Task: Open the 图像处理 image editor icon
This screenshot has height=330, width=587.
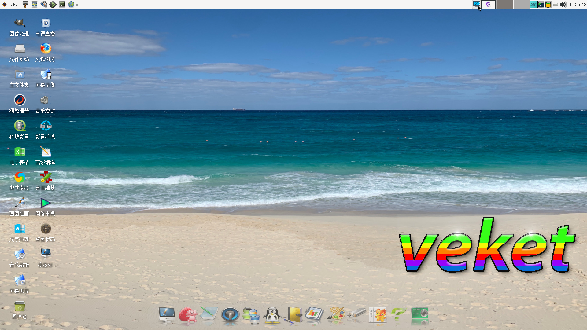Action: (19, 23)
